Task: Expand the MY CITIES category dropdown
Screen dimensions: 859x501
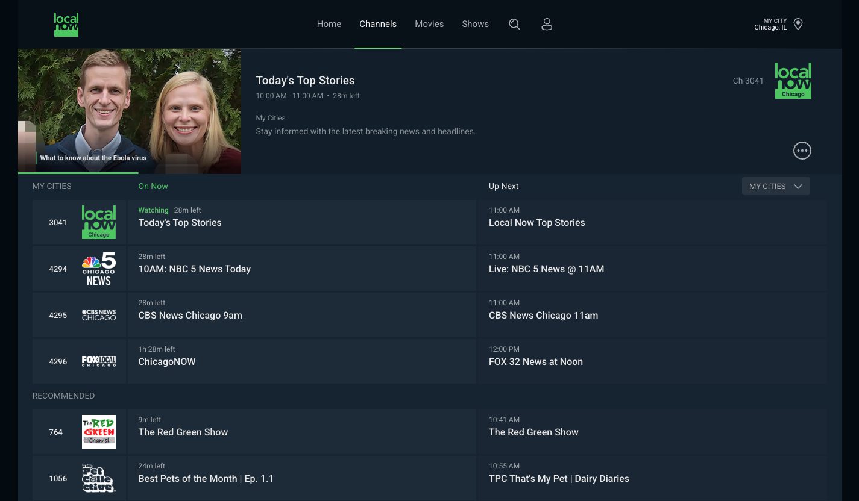Action: click(776, 186)
